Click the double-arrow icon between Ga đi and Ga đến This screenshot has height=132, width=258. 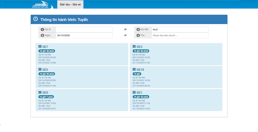pos(125,29)
